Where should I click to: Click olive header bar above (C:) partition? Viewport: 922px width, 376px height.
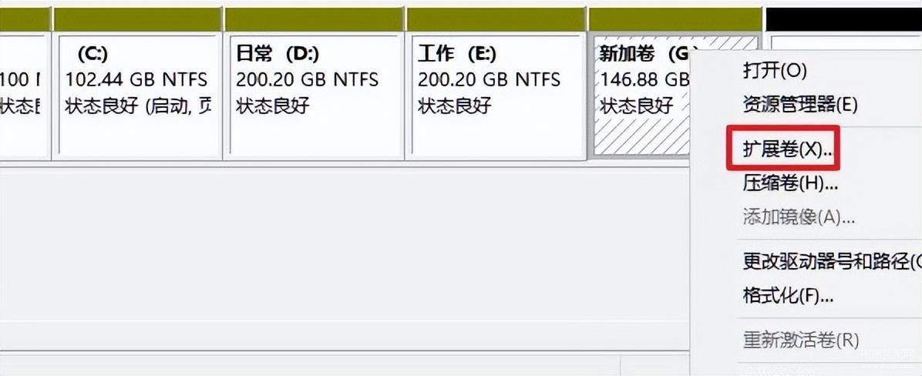137,19
